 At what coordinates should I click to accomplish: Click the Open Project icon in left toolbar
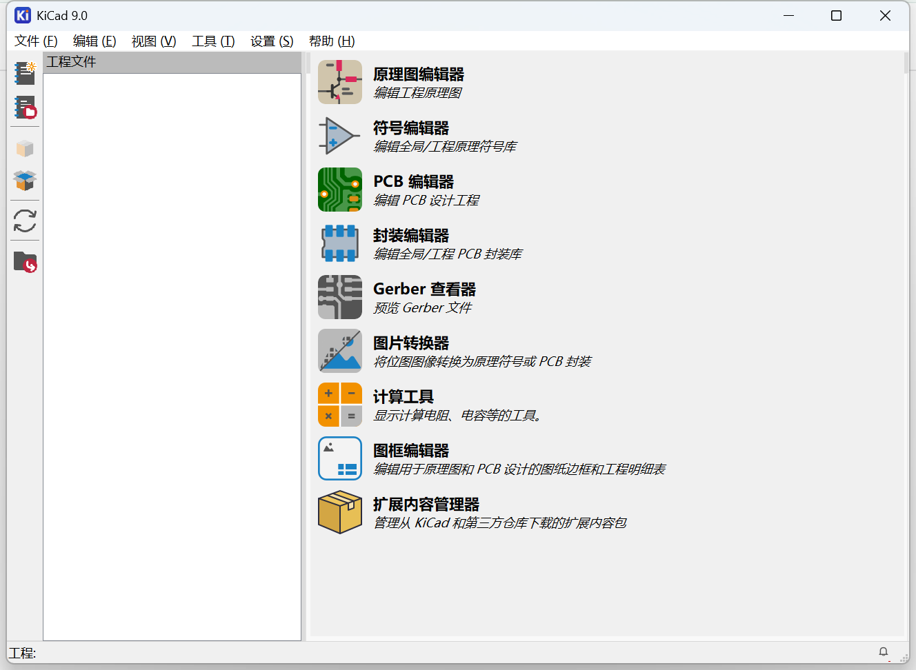[x=25, y=108]
